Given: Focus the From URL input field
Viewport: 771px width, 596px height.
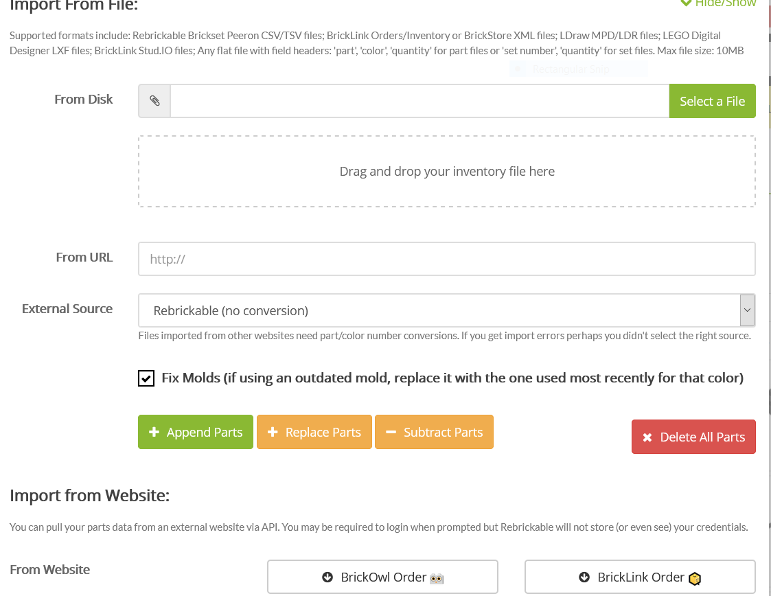Looking at the screenshot, I should click(446, 260).
